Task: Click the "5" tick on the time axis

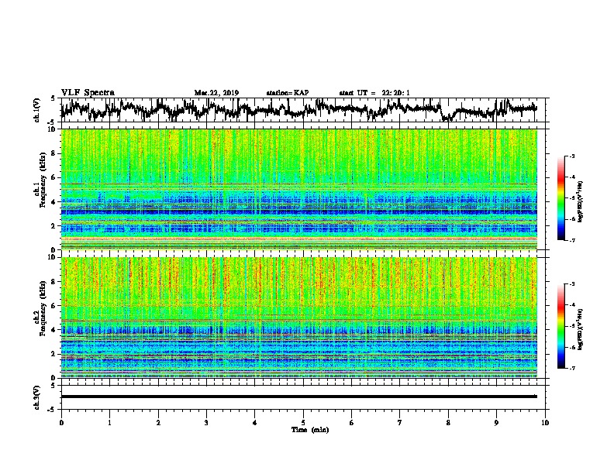Action: pyautogui.click(x=303, y=423)
